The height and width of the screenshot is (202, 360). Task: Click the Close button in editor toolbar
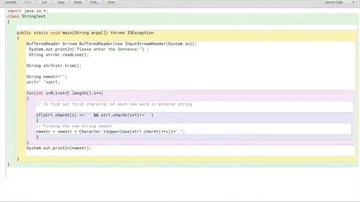click(111, 2)
